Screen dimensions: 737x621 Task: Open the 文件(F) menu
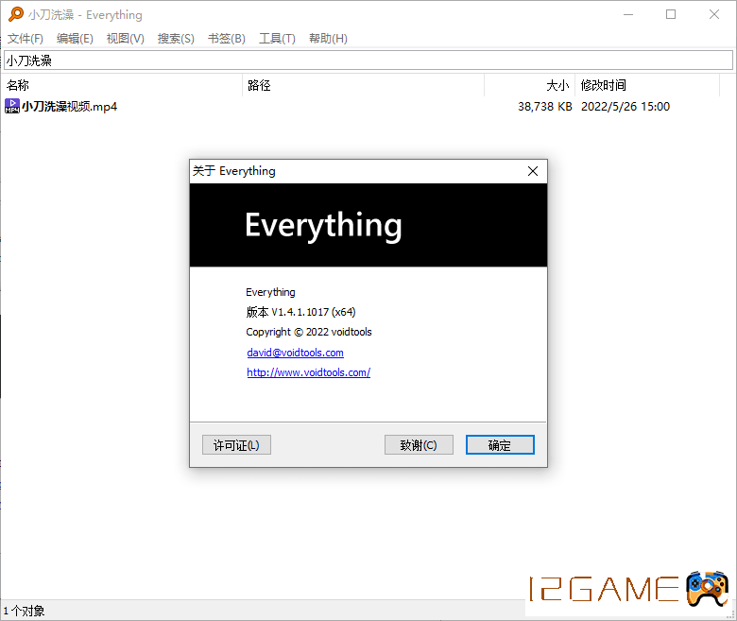[26, 39]
